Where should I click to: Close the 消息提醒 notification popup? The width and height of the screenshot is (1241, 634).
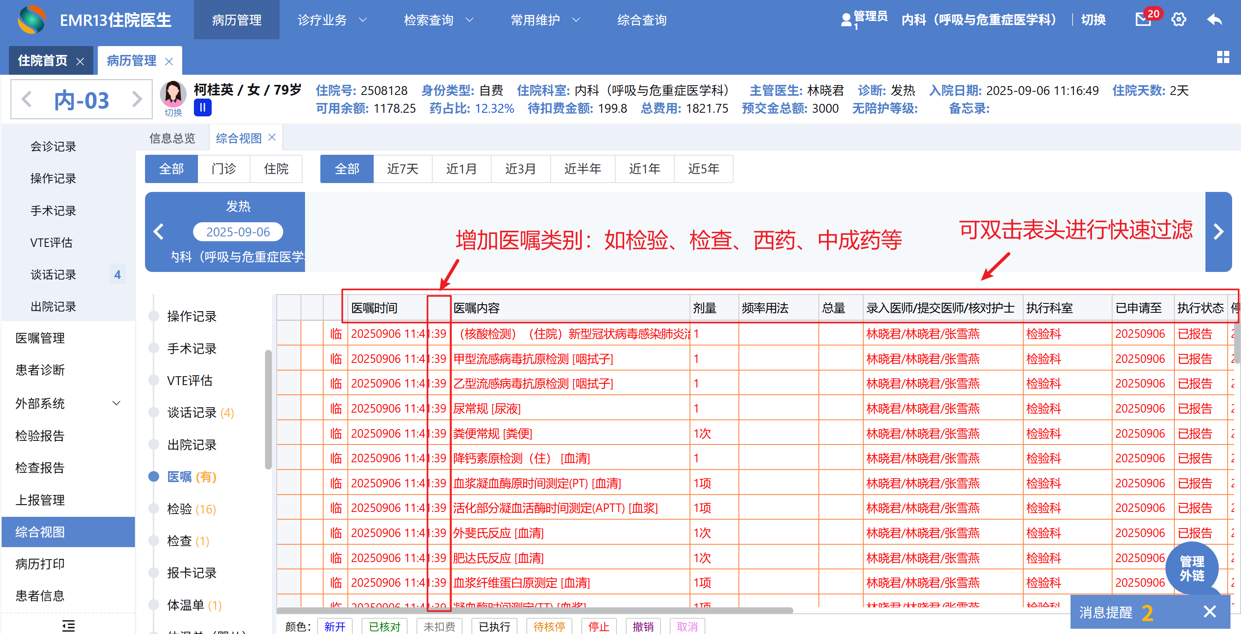click(1209, 612)
